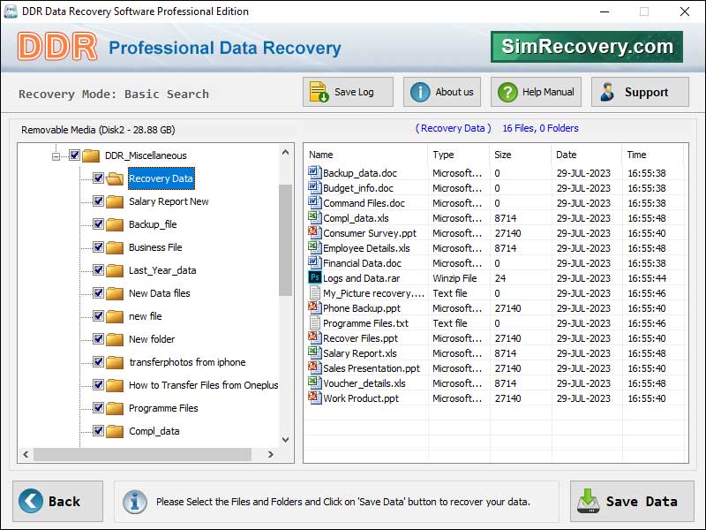706x530 pixels.
Task: Click the tree vertical scrollbar thumb
Action: coord(285,240)
